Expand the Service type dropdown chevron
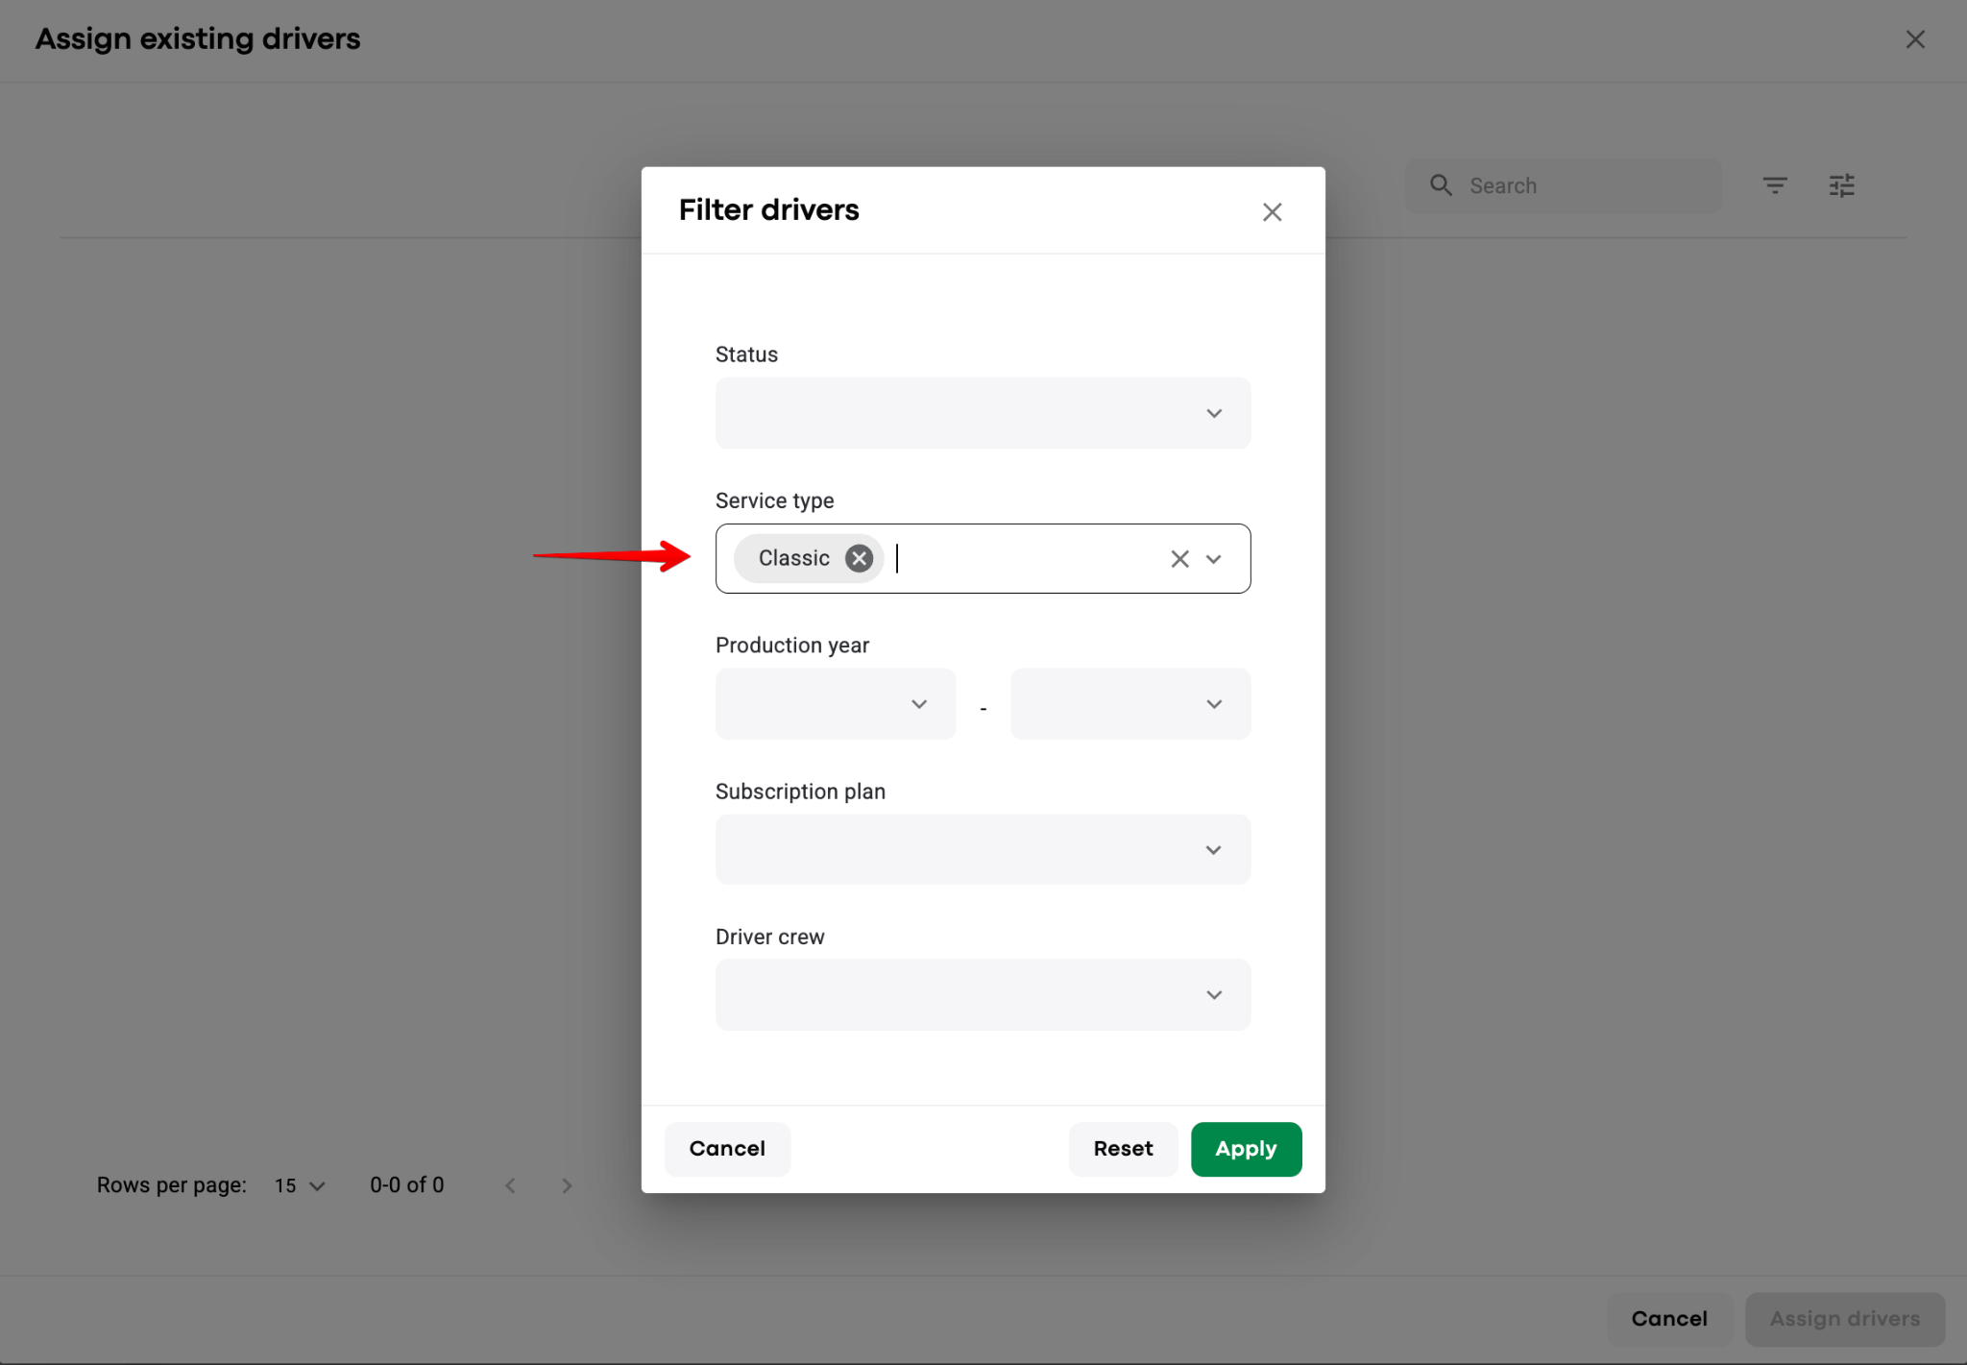 tap(1214, 559)
